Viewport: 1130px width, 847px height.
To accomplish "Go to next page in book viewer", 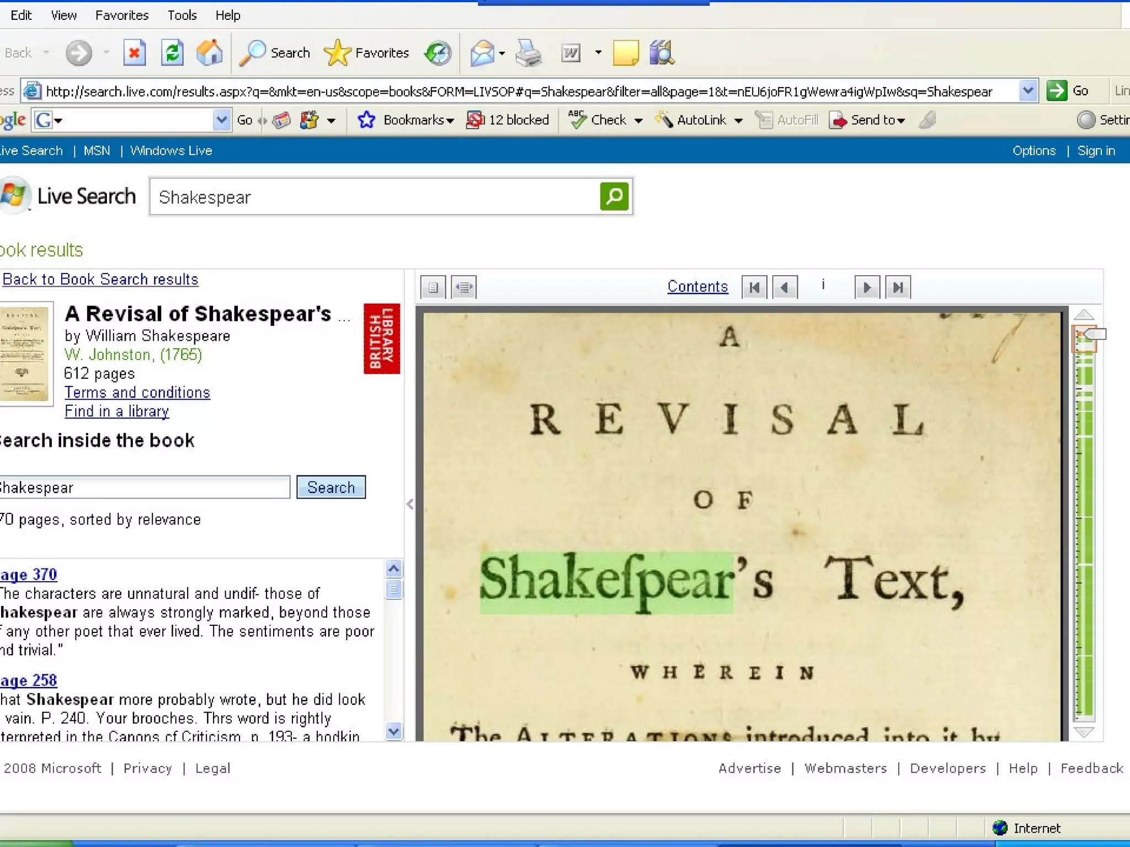I will [866, 287].
